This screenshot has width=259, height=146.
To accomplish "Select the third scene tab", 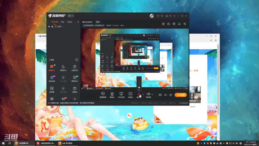I will click(70, 22).
